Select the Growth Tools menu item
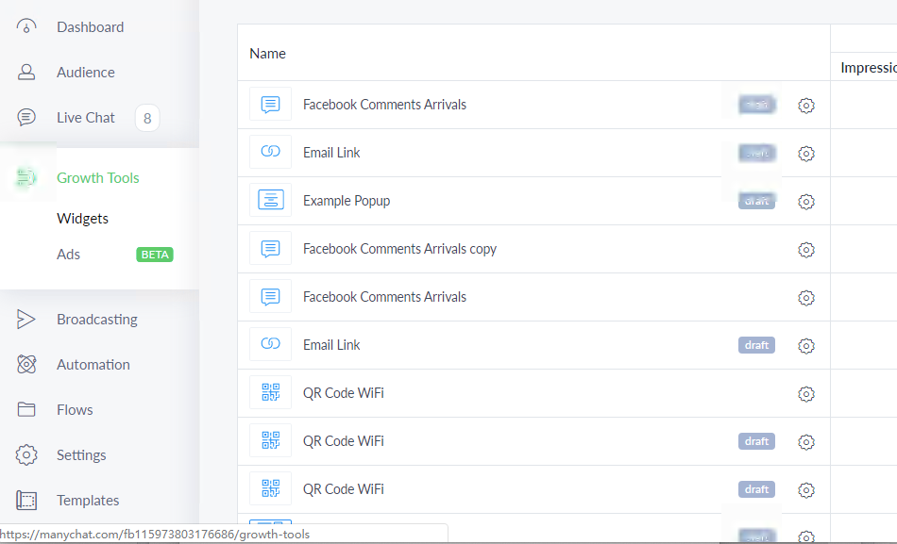 (97, 178)
